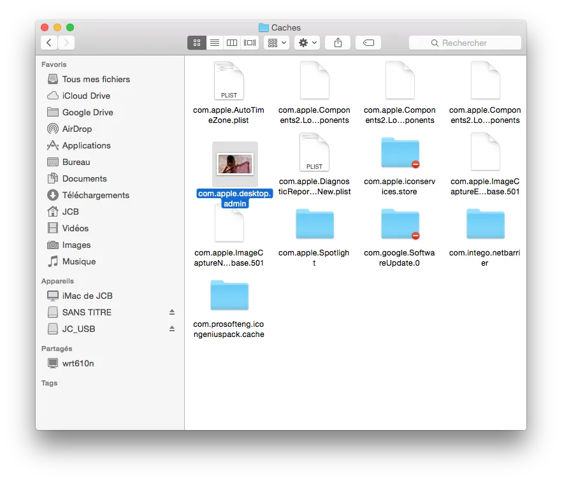Select com.apple.Spotlight folder
562x481 pixels.
click(x=315, y=224)
